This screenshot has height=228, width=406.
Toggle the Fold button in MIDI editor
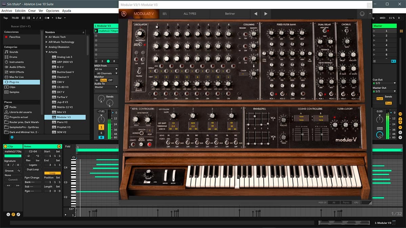tap(68, 146)
